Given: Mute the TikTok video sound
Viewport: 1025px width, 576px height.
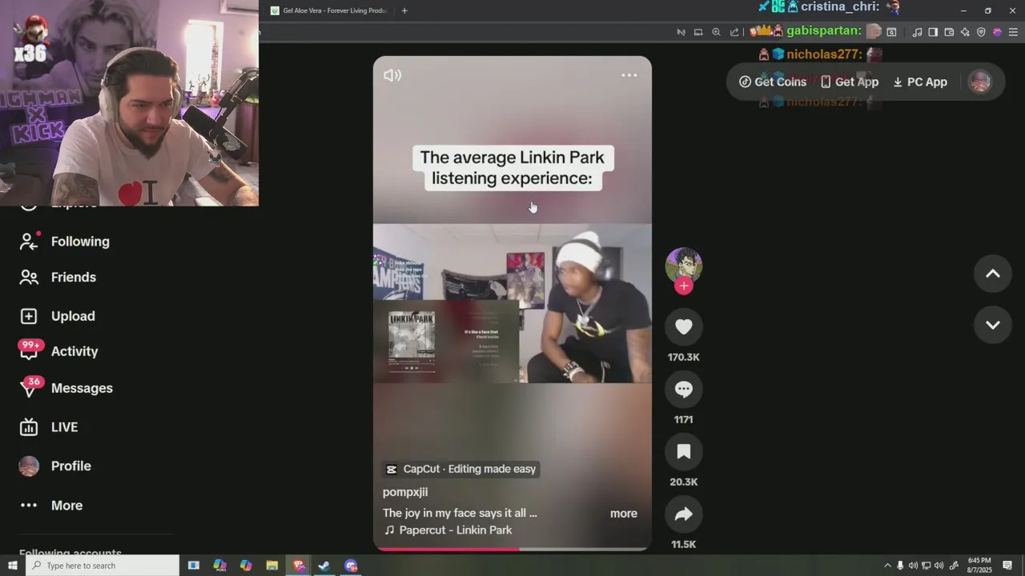Looking at the screenshot, I should tap(392, 75).
